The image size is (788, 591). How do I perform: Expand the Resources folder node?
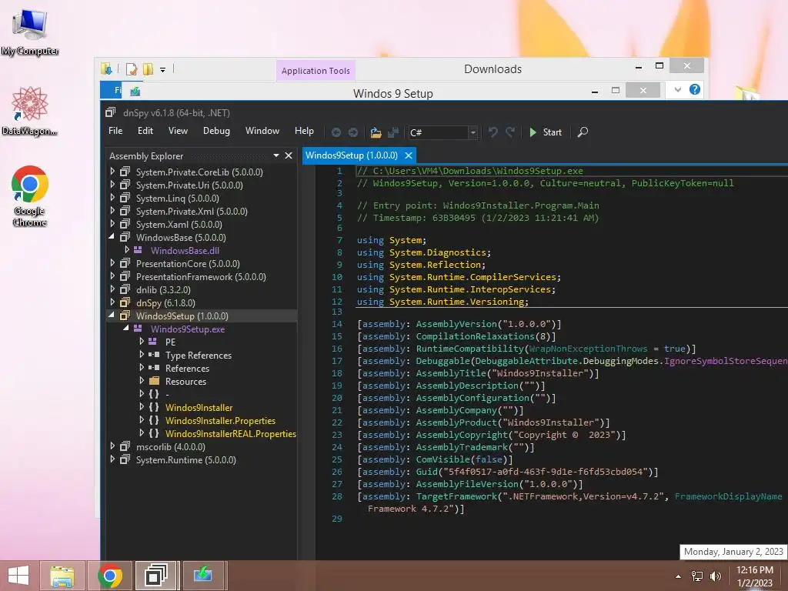[x=142, y=380]
